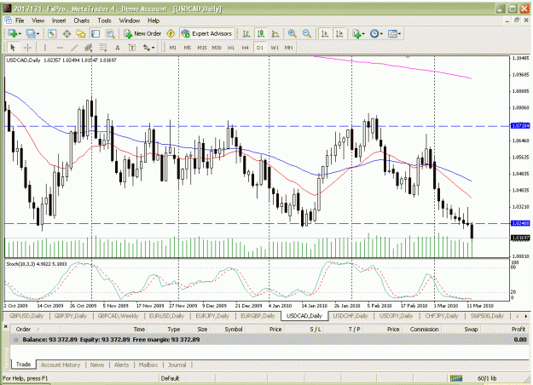Switch timeframe to H1
533x385 pixels.
(231, 48)
